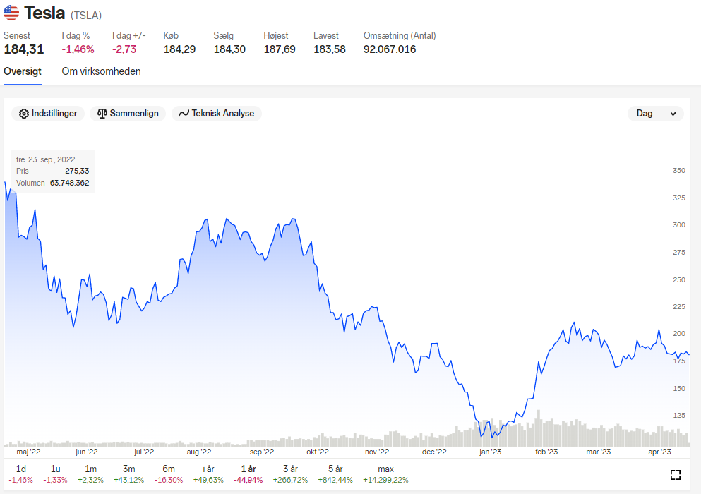Click the +43,12% return under 3m
The width and height of the screenshot is (701, 494).
128,480
